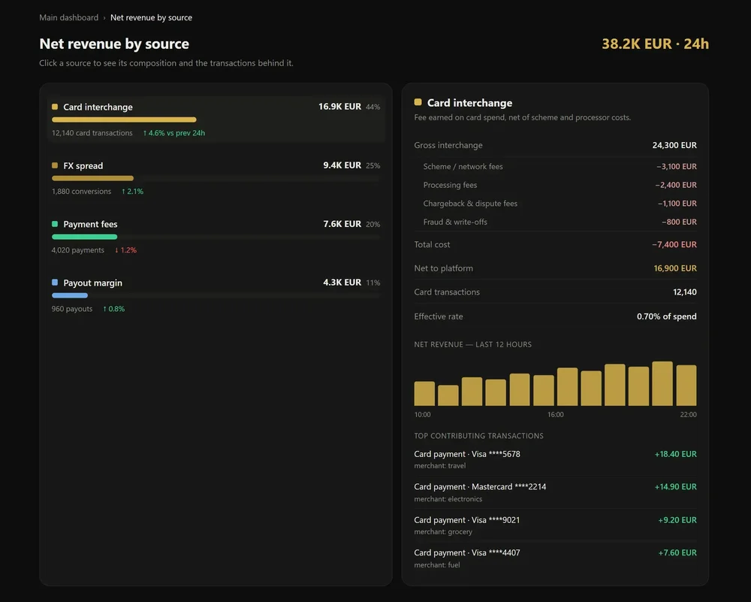Open the Visa ****5678 travel transaction
Viewport: 751px width, 602px height.
556,459
